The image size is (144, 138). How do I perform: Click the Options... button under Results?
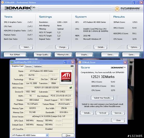click(x=134, y=47)
